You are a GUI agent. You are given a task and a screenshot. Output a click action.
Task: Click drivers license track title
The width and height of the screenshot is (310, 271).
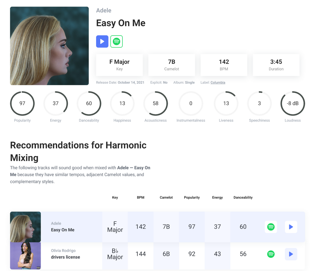click(65, 257)
